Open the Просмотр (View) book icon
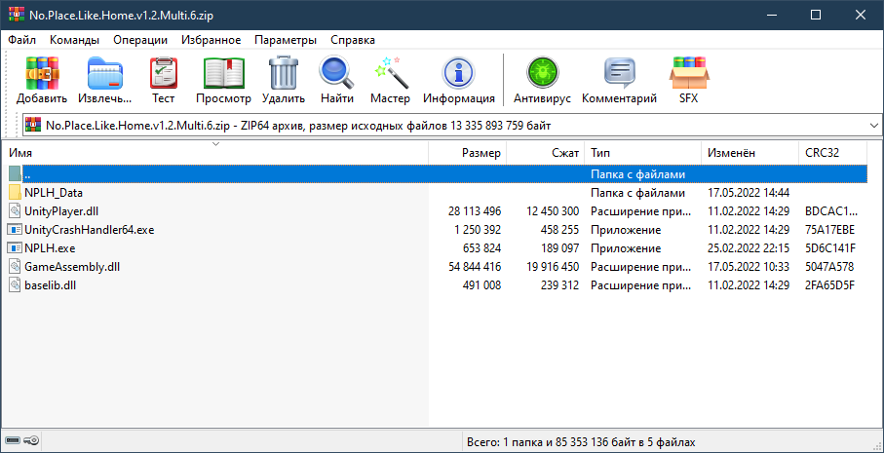The height and width of the screenshot is (453, 884). pos(223,80)
